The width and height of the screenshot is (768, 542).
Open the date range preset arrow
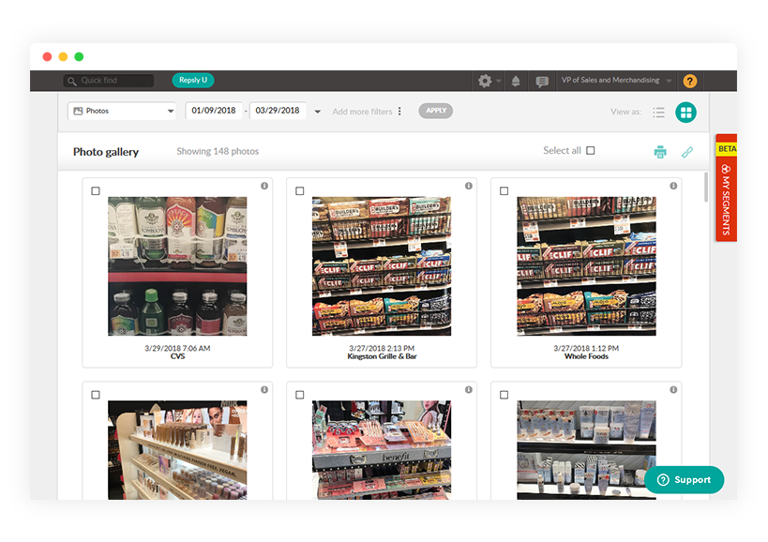click(x=318, y=112)
